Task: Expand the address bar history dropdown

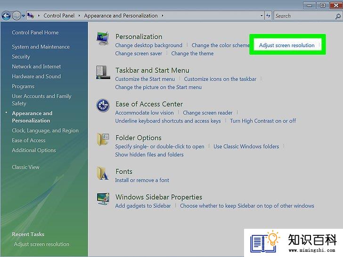Action: 261,16
